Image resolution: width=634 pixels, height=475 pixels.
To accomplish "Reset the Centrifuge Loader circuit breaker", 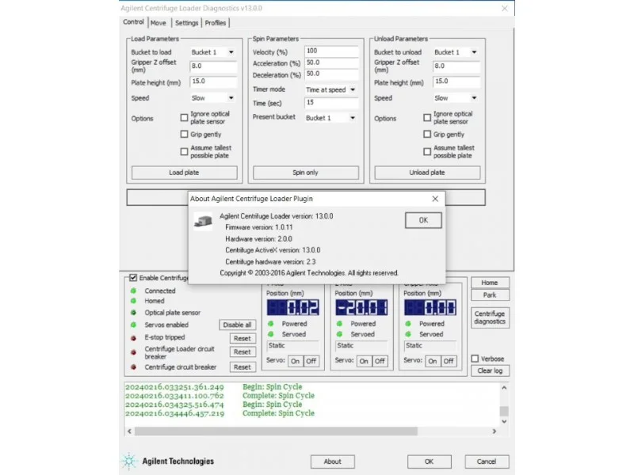I will click(x=243, y=351).
